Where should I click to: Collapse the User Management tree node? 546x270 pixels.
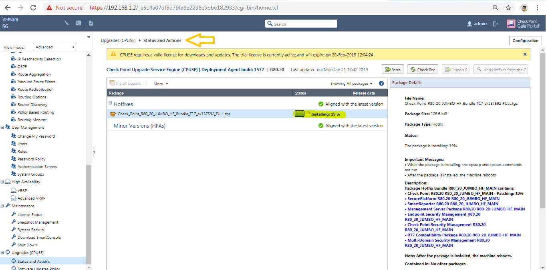[2, 127]
